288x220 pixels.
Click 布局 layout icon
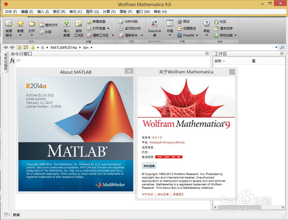(170, 24)
